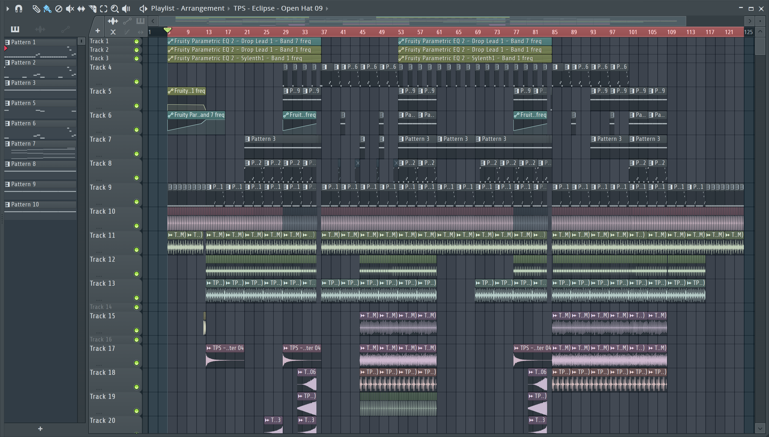Select first Drop Lead 1 Band 7 freq clip
The width and height of the screenshot is (769, 437).
pos(244,41)
